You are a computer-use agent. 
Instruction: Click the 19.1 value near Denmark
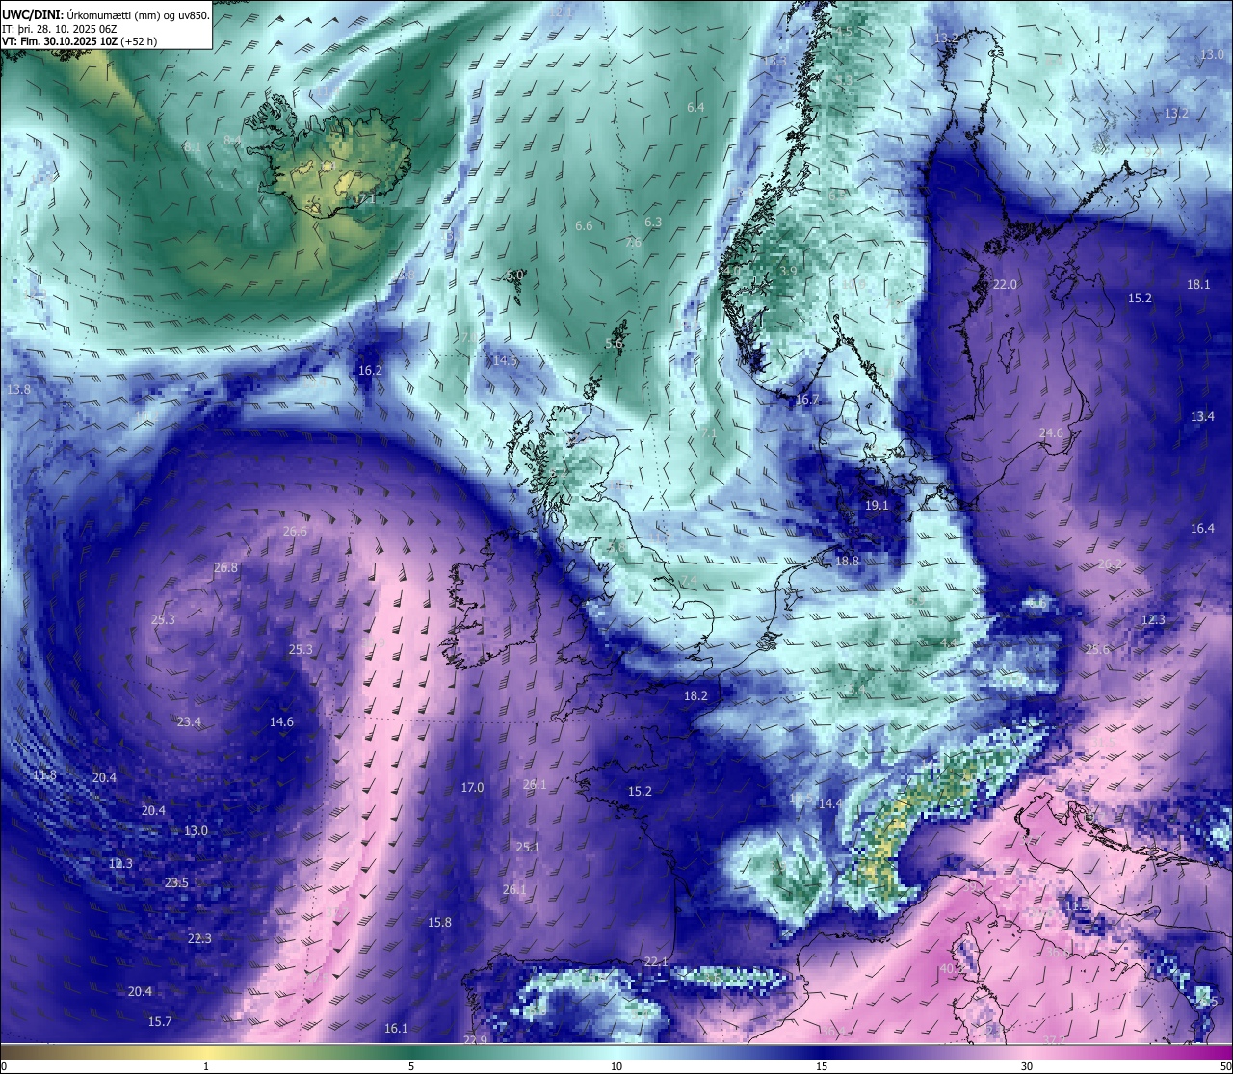tap(877, 505)
